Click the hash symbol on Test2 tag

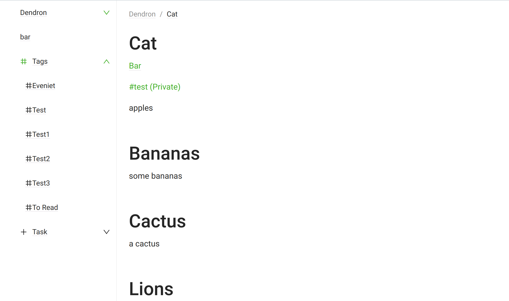(x=28, y=159)
